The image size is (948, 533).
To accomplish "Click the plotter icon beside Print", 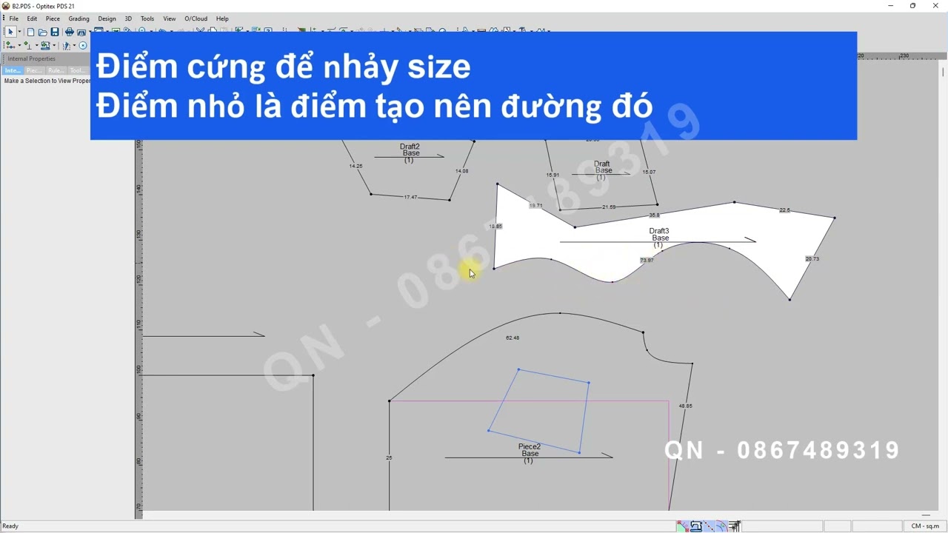I will coord(81,32).
